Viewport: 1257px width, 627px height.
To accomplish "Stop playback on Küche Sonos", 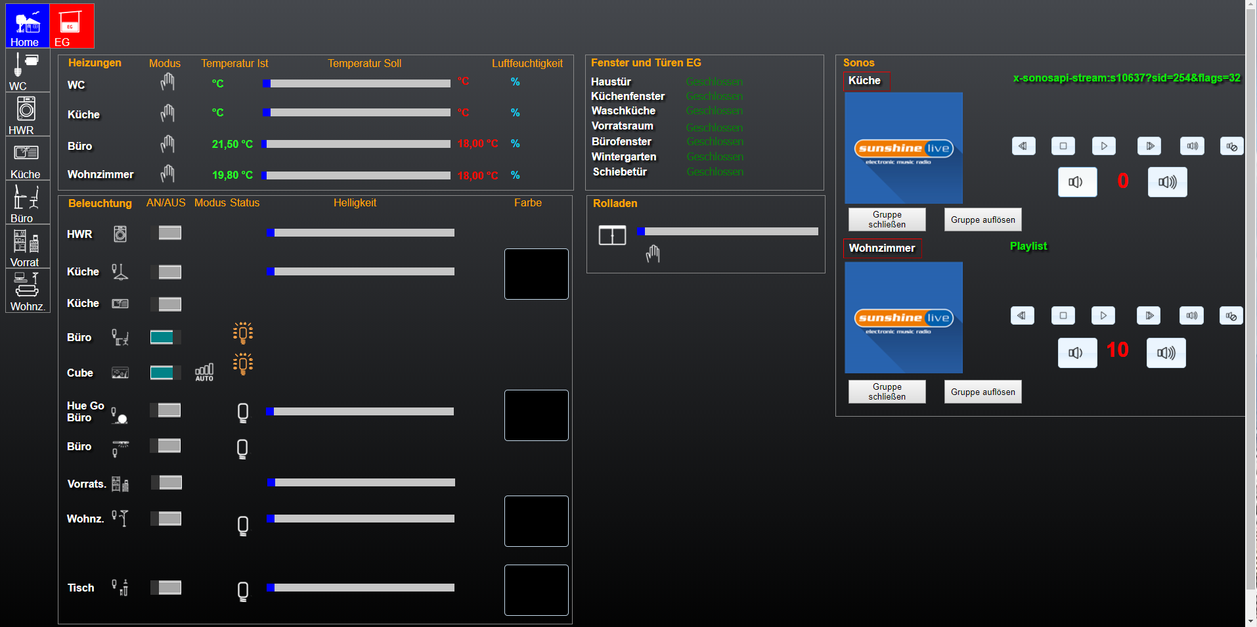I will 1063,146.
